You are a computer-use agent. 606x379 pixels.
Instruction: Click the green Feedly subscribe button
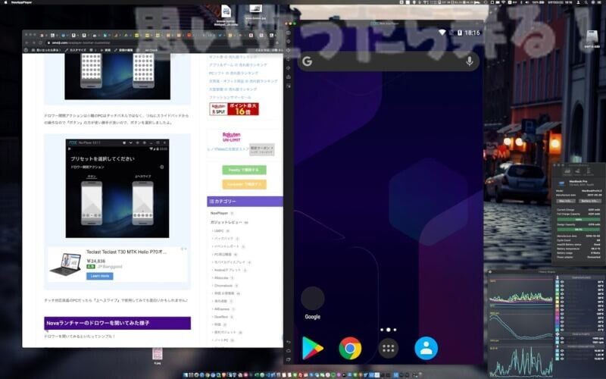244,170
